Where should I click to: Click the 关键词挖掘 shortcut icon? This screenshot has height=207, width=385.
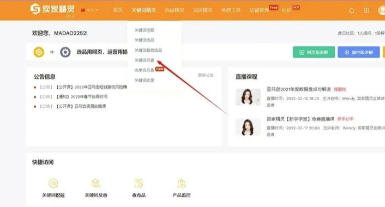point(53,183)
